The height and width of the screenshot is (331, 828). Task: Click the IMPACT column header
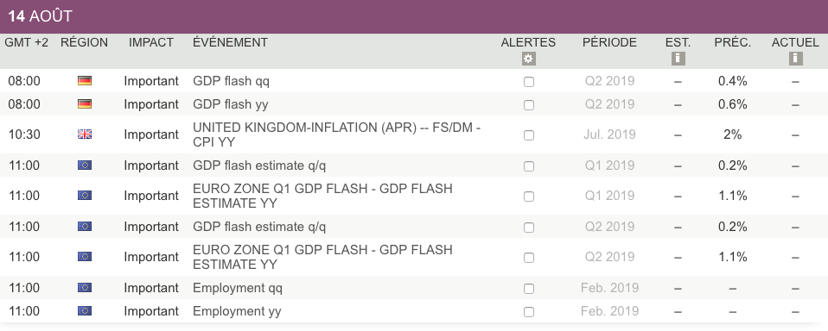pyautogui.click(x=151, y=42)
